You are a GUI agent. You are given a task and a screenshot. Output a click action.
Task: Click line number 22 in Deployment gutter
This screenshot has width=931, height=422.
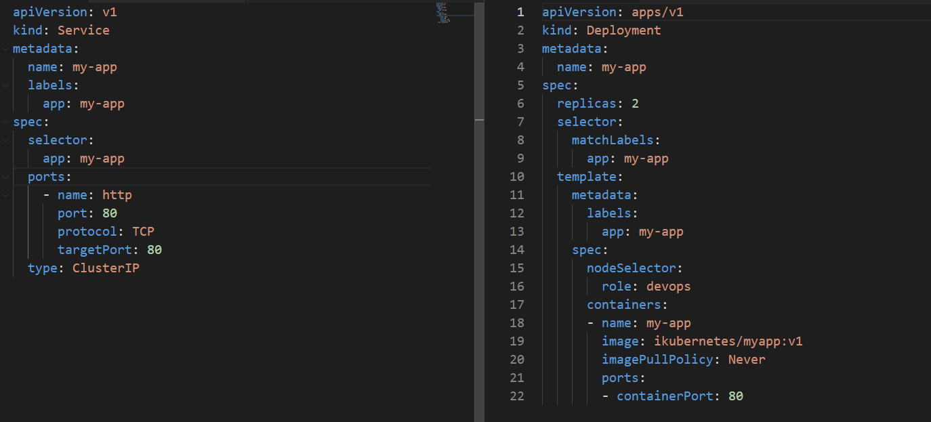pyautogui.click(x=517, y=396)
